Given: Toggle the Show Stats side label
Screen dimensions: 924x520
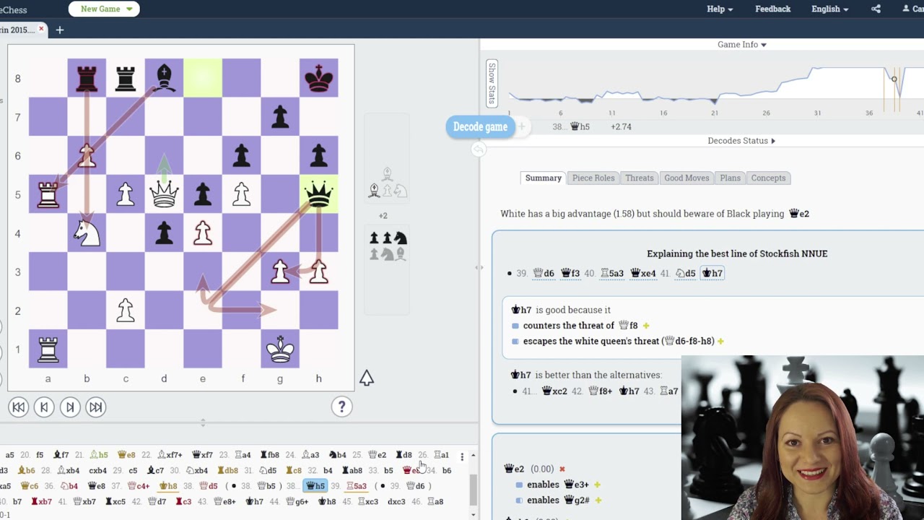Looking at the screenshot, I should click(492, 84).
